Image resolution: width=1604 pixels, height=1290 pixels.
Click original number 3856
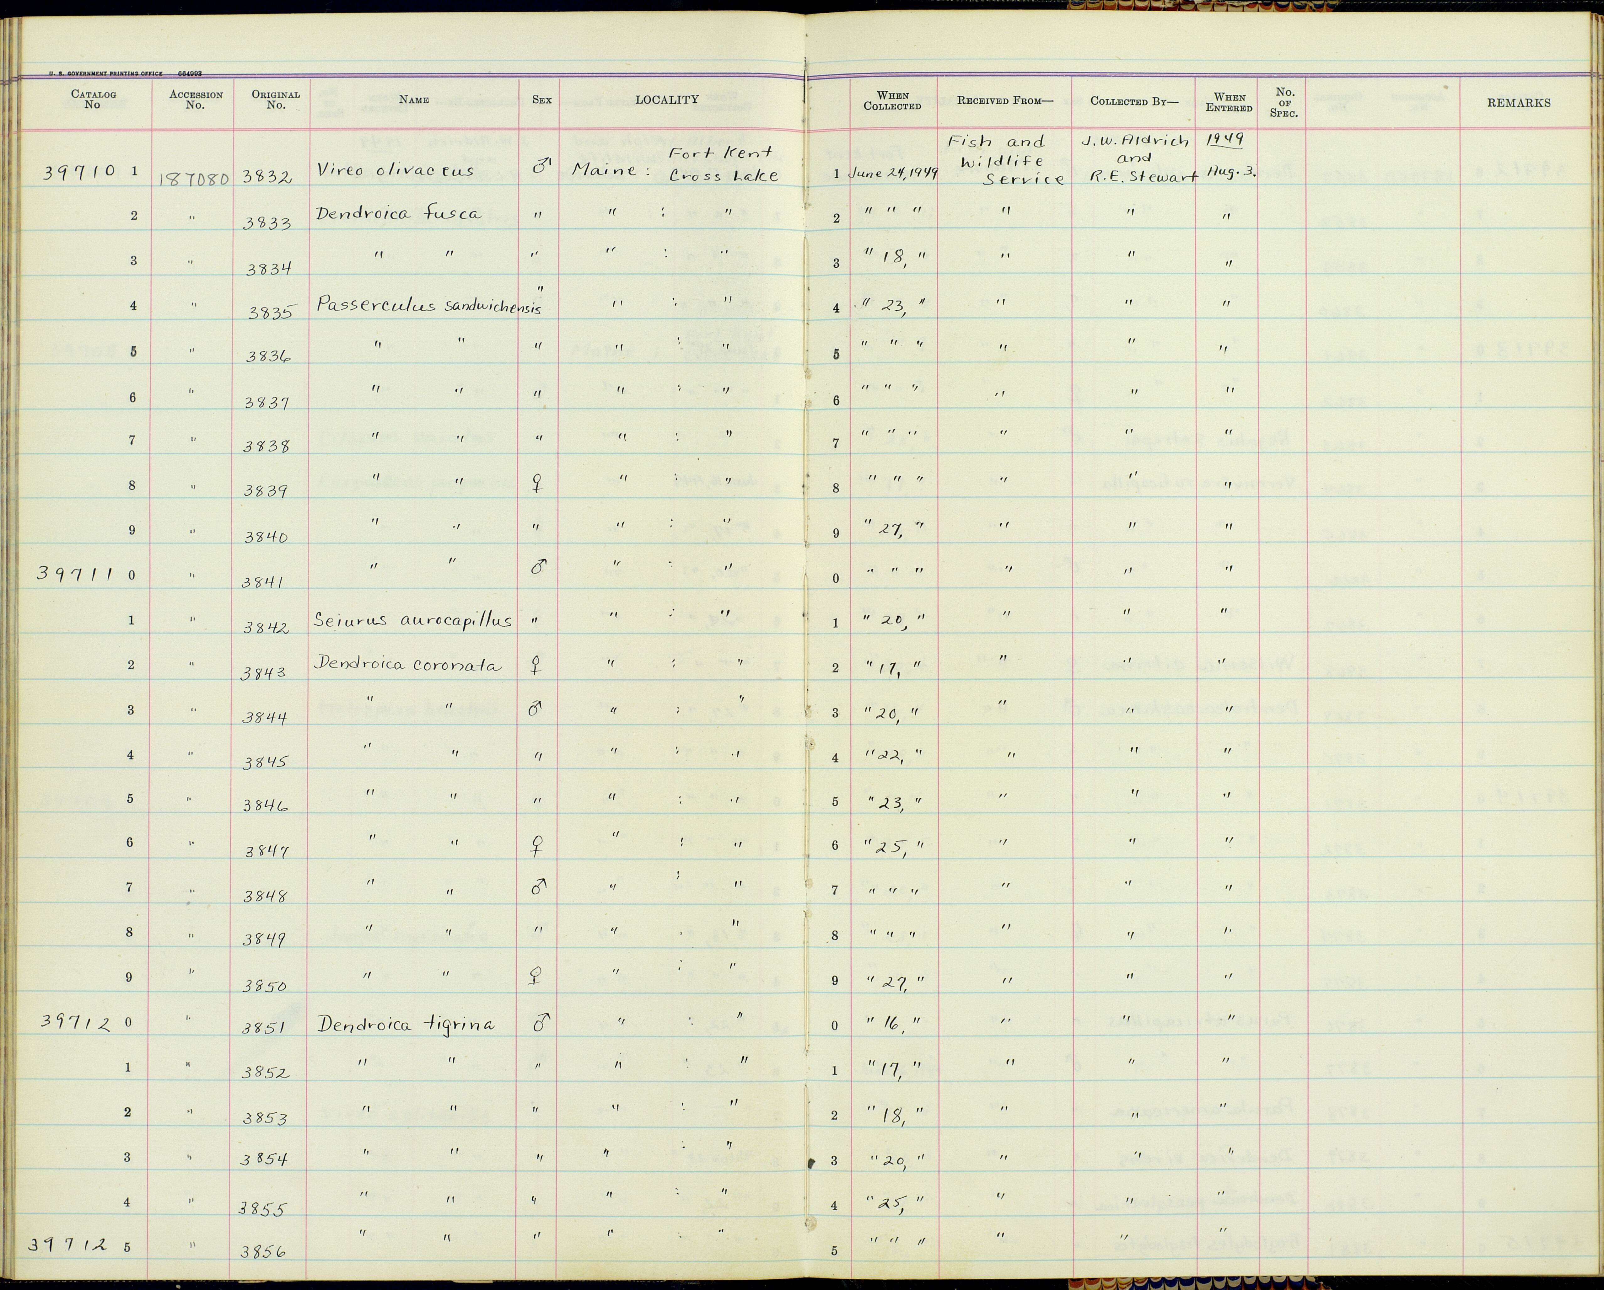point(263,1252)
